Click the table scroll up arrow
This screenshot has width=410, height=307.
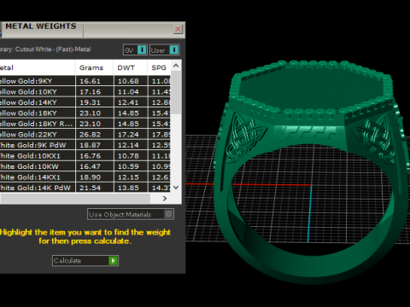point(176,66)
